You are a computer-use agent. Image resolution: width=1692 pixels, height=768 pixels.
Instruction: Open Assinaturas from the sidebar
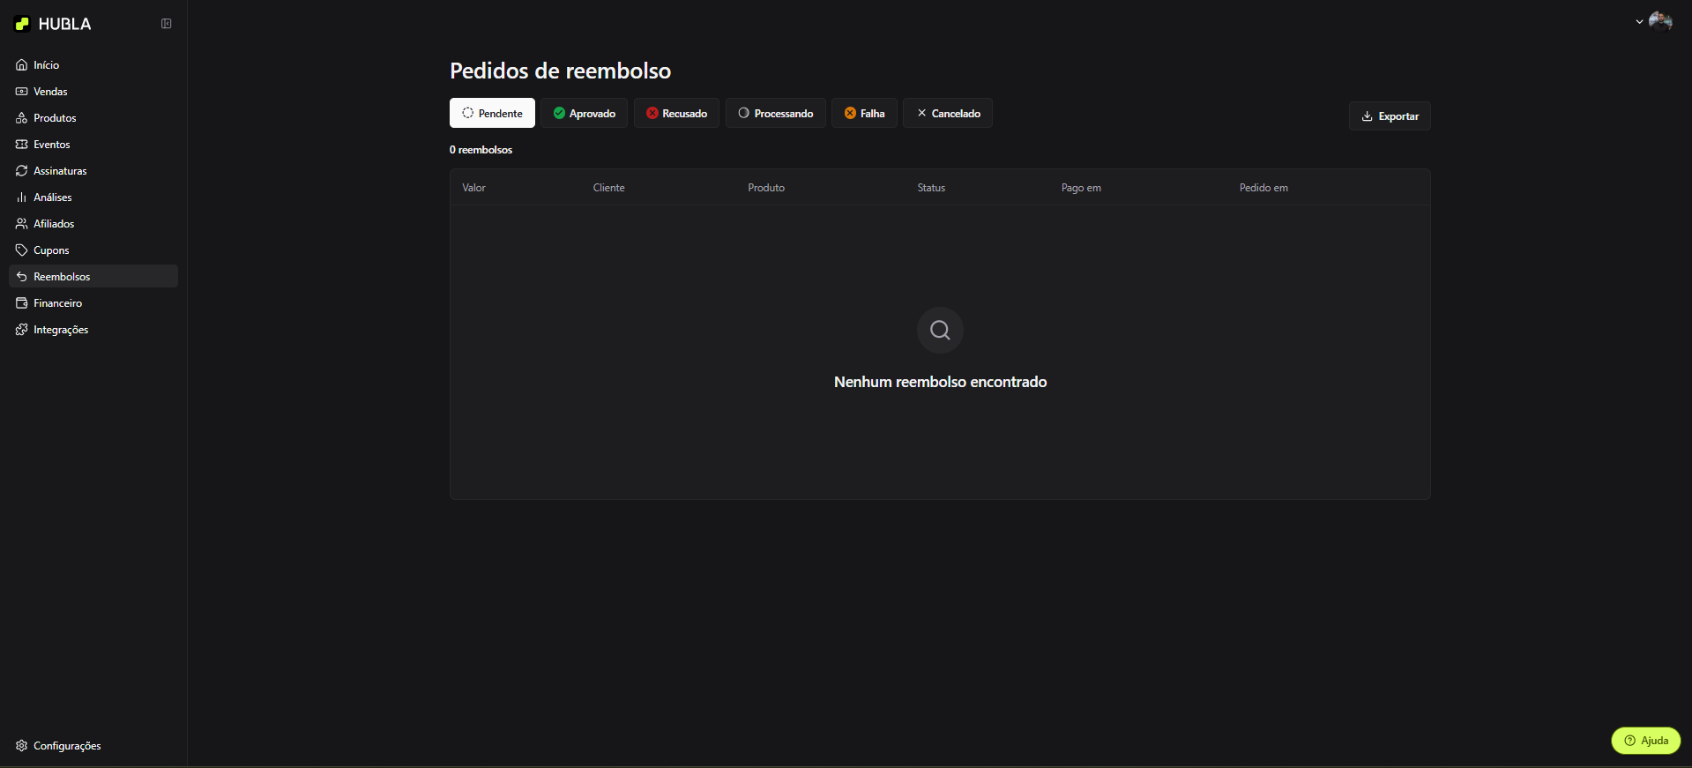click(x=60, y=171)
